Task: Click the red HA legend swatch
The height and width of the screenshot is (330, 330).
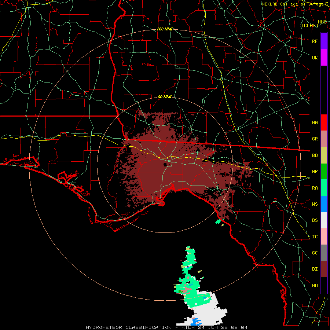Action: tap(324, 122)
